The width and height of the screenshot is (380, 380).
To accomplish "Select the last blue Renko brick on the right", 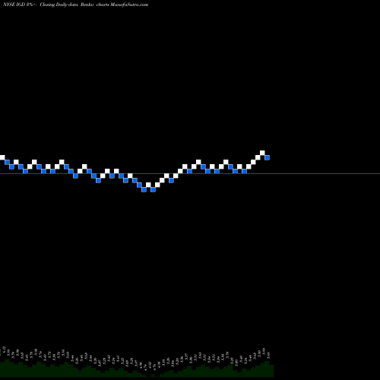I will click(x=267, y=157).
